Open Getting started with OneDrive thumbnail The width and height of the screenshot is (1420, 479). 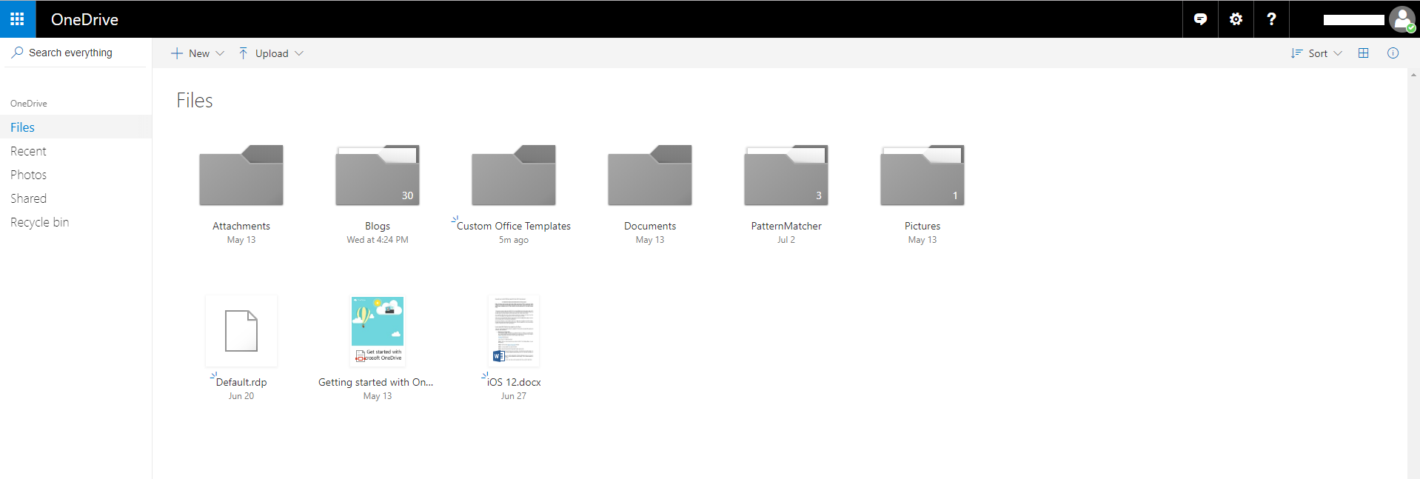pyautogui.click(x=378, y=331)
